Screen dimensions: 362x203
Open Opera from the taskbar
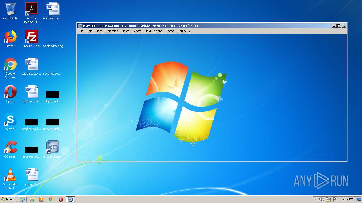[x=61, y=199]
